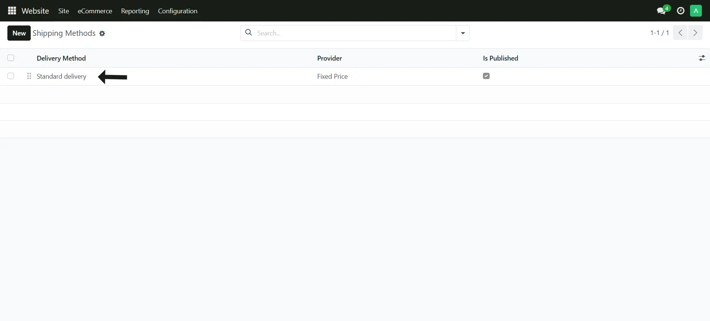Click the Shipping Methods gear actions icon
710x321 pixels.
[x=102, y=34]
